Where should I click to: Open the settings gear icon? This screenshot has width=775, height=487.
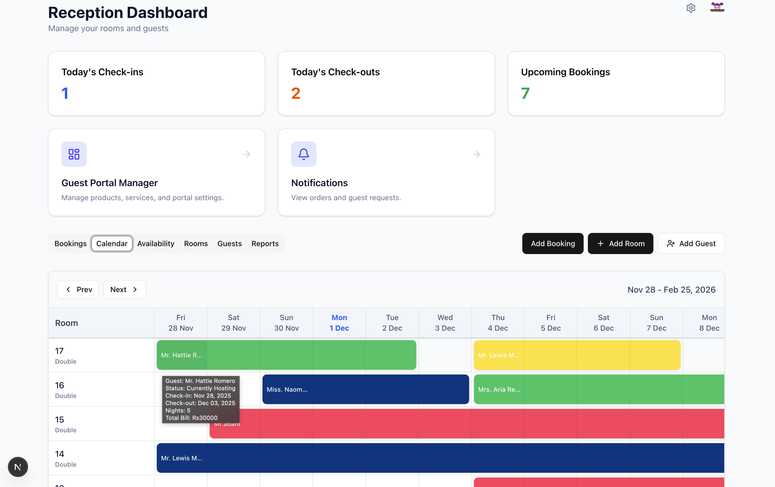[x=691, y=8]
